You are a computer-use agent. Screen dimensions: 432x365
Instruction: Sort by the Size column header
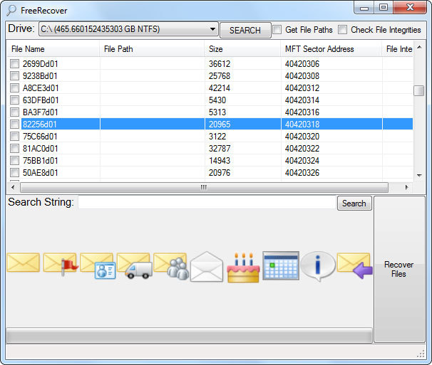pos(242,49)
